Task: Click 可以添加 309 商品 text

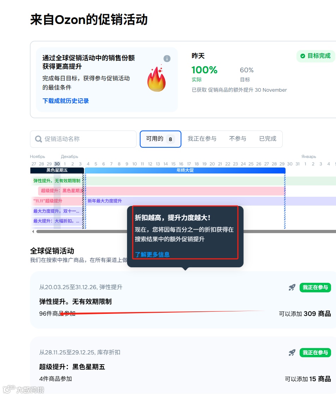Action: 305,314
